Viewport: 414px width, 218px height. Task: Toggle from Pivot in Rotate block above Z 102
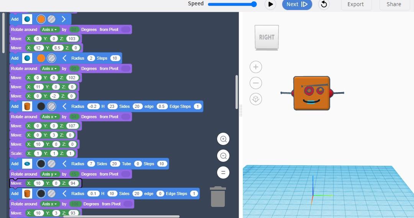(x=126, y=68)
